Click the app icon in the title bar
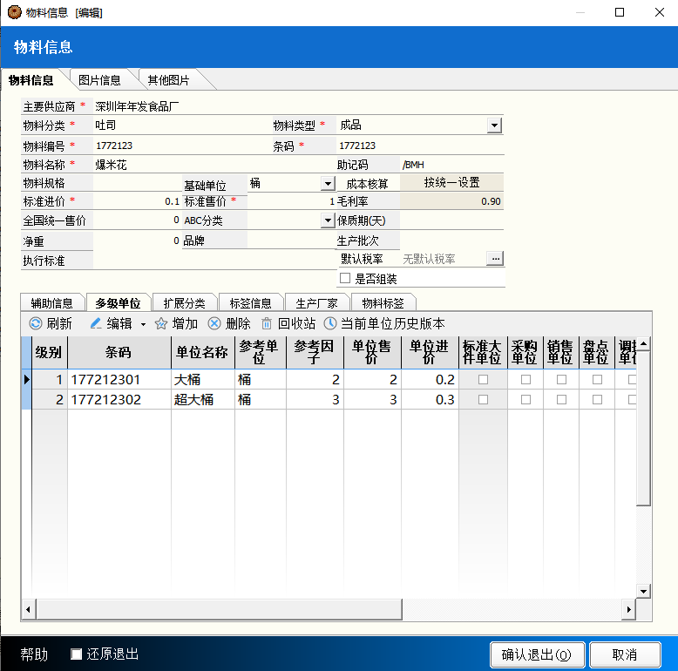 coord(14,12)
